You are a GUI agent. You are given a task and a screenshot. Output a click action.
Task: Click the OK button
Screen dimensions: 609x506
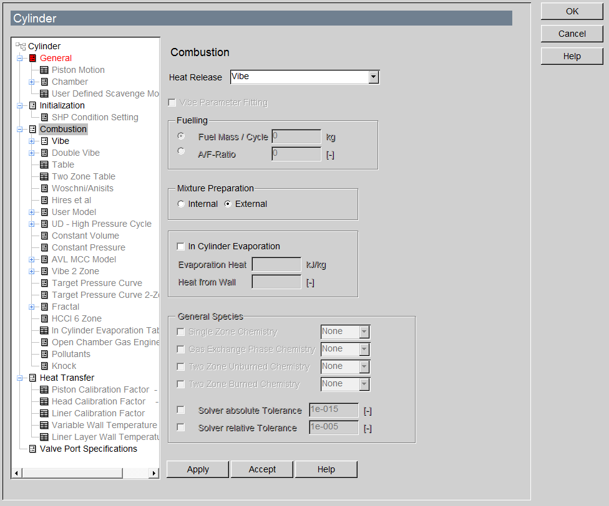tap(572, 12)
